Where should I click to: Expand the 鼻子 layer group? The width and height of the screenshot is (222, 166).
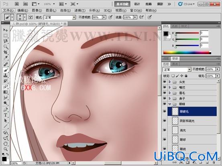click(x=170, y=98)
